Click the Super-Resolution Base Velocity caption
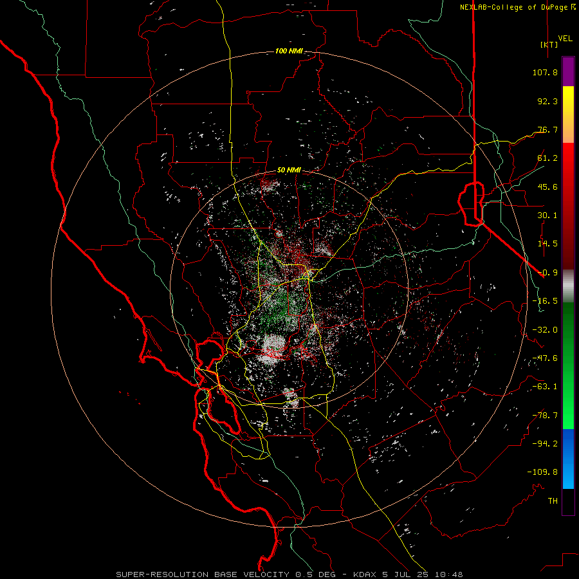This screenshot has width=579, height=579. click(x=289, y=574)
